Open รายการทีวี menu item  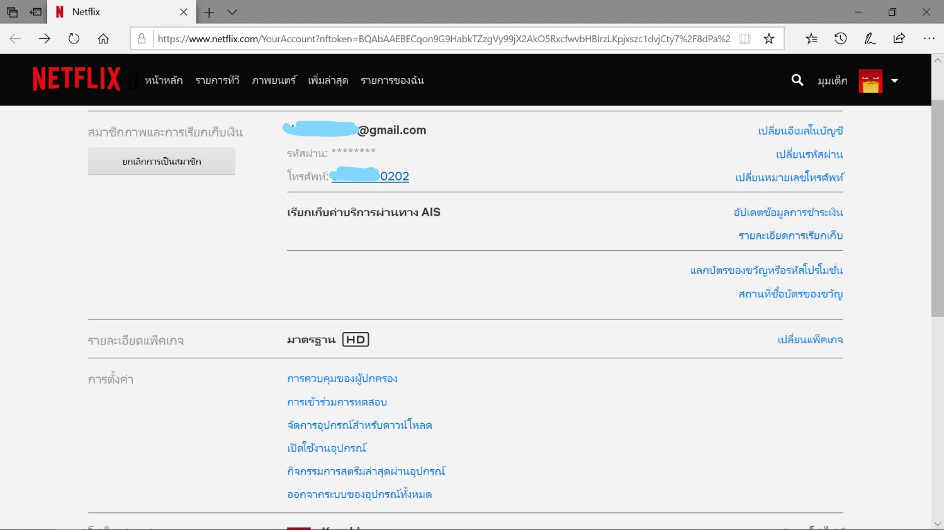[217, 80]
